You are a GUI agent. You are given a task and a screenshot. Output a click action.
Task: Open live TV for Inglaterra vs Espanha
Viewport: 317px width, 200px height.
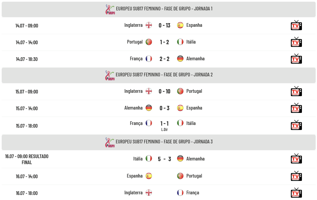pyautogui.click(x=296, y=25)
